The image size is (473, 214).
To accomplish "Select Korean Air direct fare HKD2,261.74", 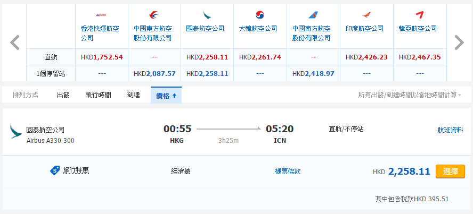I will tap(260, 57).
